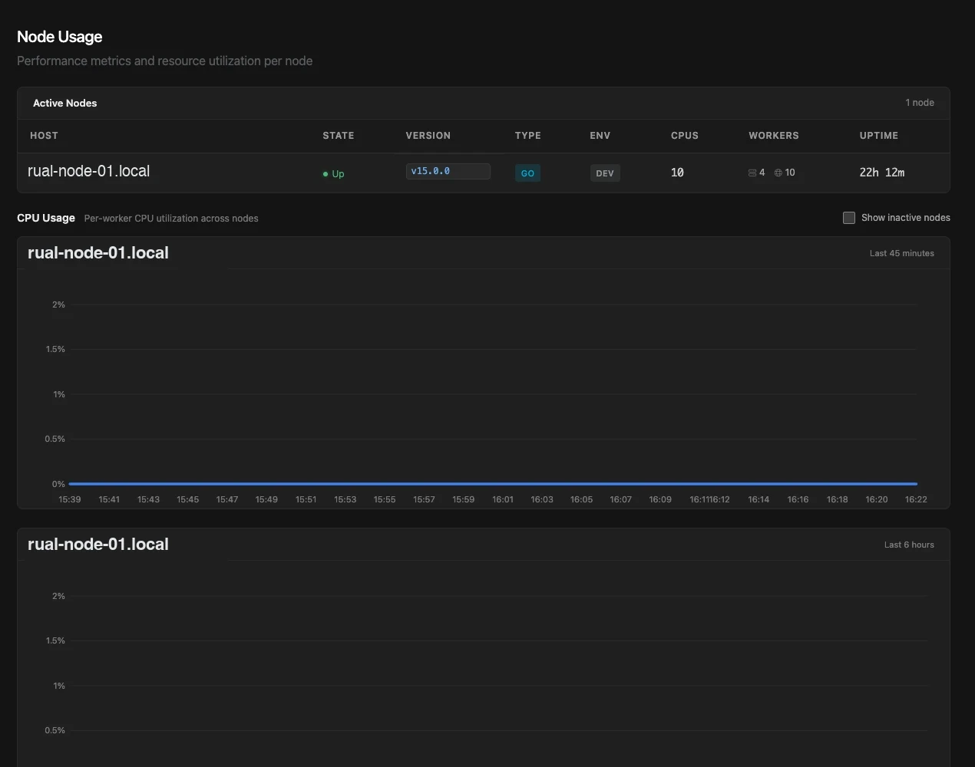Select the v15.0.0 version field
The image size is (975, 767).
pyautogui.click(x=448, y=171)
